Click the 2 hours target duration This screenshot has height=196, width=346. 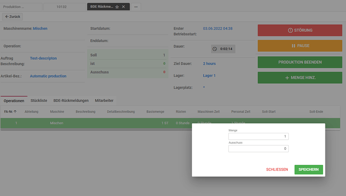click(x=210, y=64)
